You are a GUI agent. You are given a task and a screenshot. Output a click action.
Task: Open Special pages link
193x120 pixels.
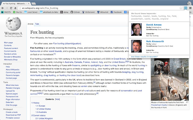click(x=12, y=94)
